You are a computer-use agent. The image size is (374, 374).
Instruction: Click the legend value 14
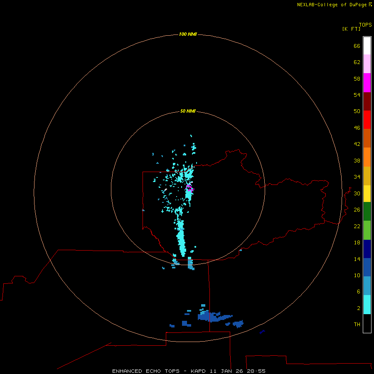click(357, 259)
